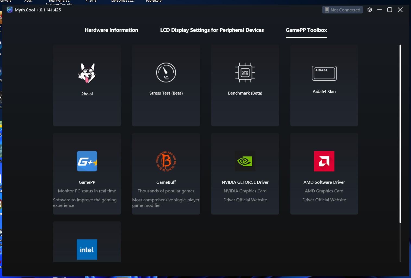Click the red AMD logo icon
Image resolution: width=411 pixels, height=278 pixels.
324,161
